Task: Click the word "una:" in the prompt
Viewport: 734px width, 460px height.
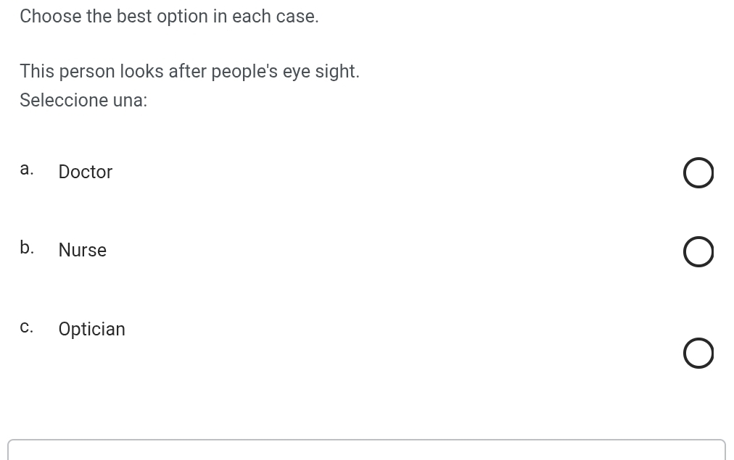Action: click(131, 101)
